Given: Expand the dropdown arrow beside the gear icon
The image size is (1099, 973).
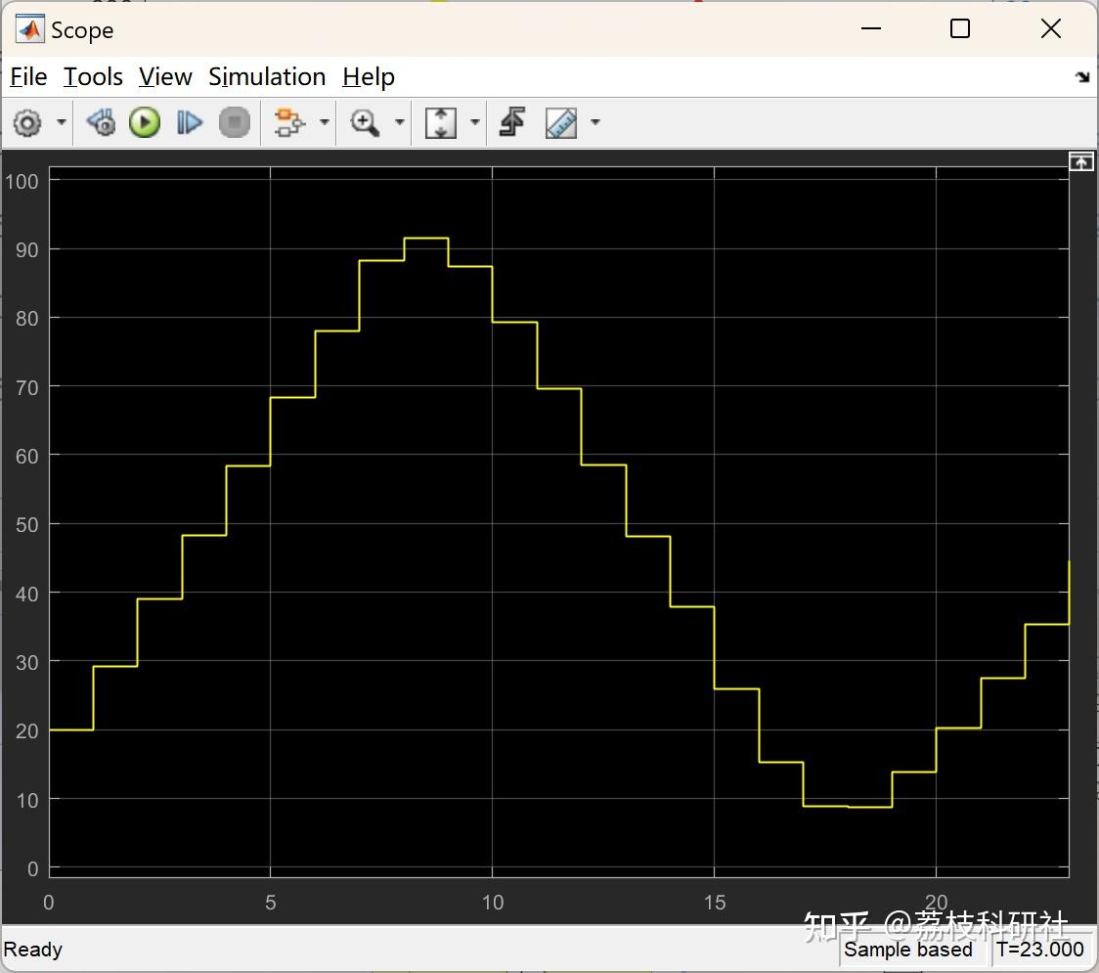Looking at the screenshot, I should pyautogui.click(x=62, y=122).
